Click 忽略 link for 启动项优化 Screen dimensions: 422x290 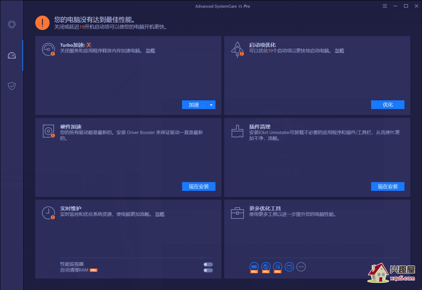[x=339, y=51]
